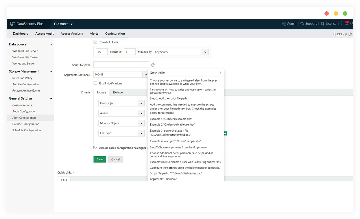
Task: Open the Action criteria dropdown
Action: tap(121, 113)
